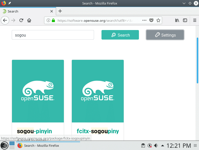Show site information via info icon

pos(48,20)
